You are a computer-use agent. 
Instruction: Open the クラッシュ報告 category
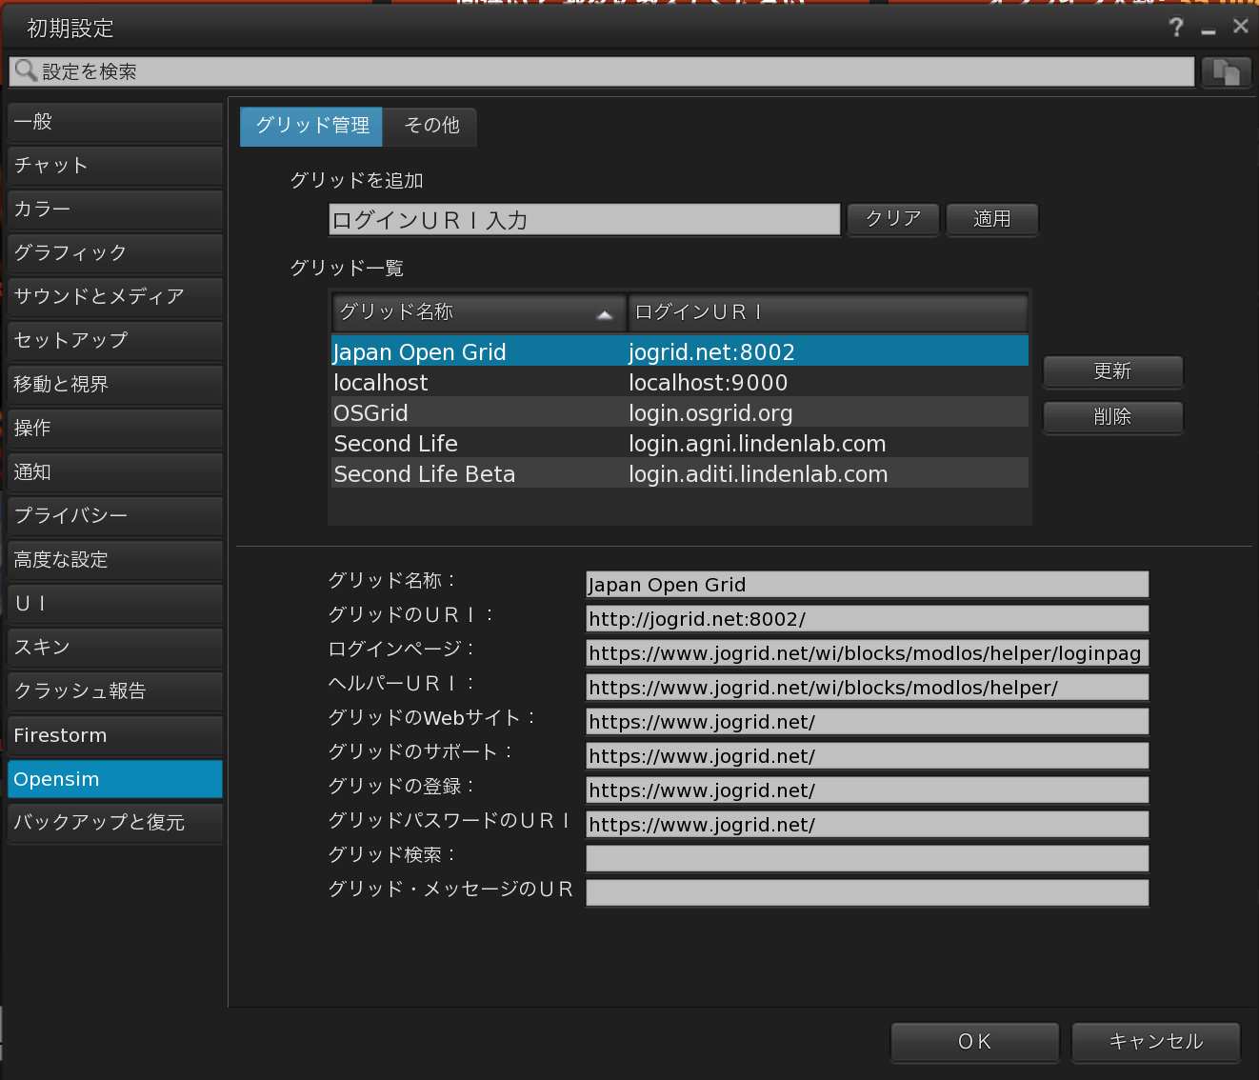pos(115,691)
